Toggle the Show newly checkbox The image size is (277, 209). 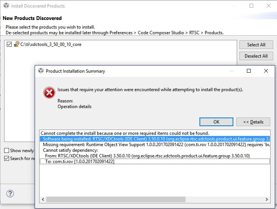[x=6, y=151]
